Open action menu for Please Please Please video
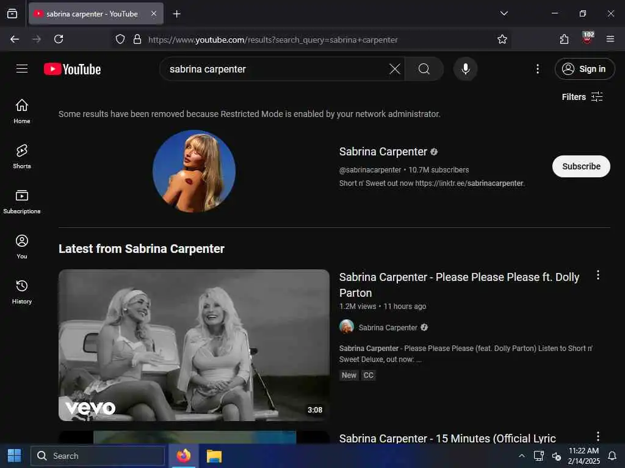Image resolution: width=625 pixels, height=468 pixels. tap(598, 275)
